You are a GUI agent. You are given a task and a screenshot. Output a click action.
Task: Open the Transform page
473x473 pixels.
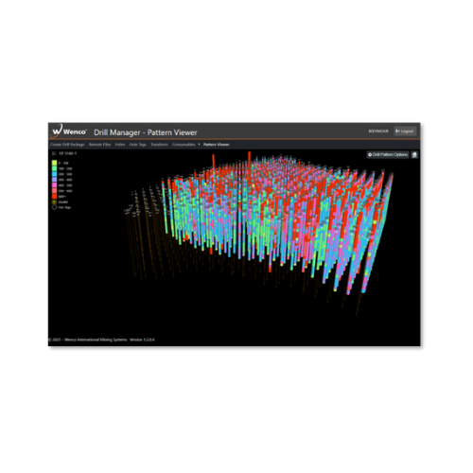[159, 145]
